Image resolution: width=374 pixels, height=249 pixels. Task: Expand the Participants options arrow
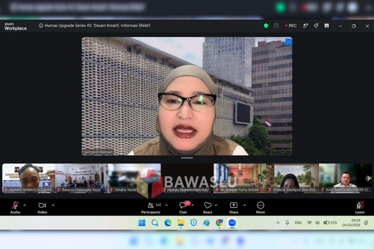pyautogui.click(x=166, y=205)
